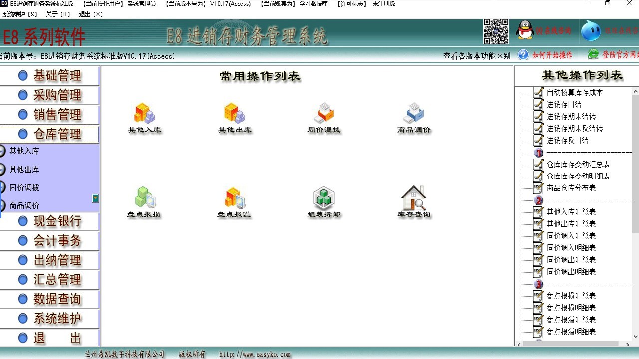Open the 其他入库 icon in the common operations list

[x=144, y=114]
